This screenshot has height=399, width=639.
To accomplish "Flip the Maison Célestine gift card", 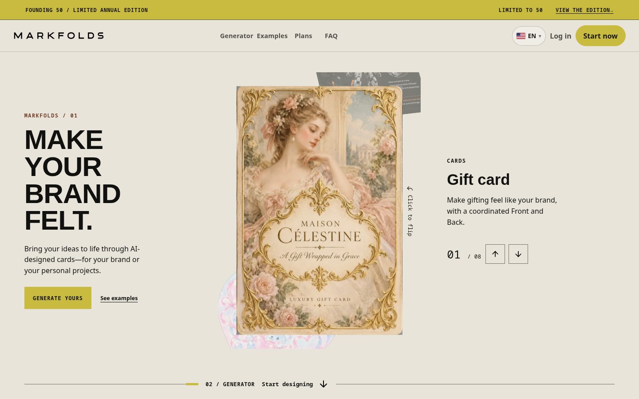I will point(319,211).
